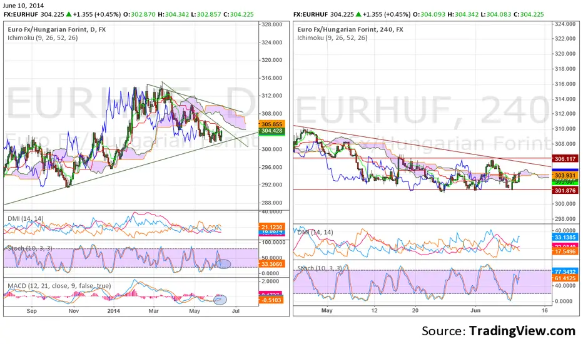Image resolution: width=583 pixels, height=344 pixels.
Task: Click the H:304.342 high value on the daily chart header
Action: click(173, 14)
